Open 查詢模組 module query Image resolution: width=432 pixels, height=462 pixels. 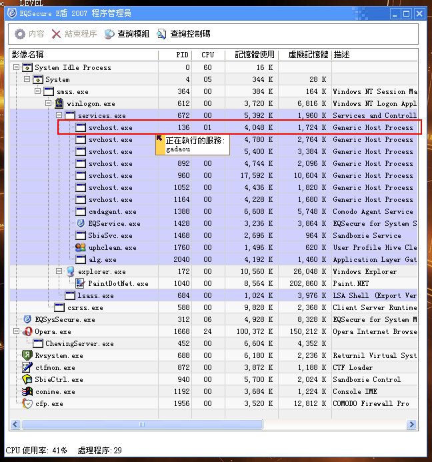(x=127, y=34)
